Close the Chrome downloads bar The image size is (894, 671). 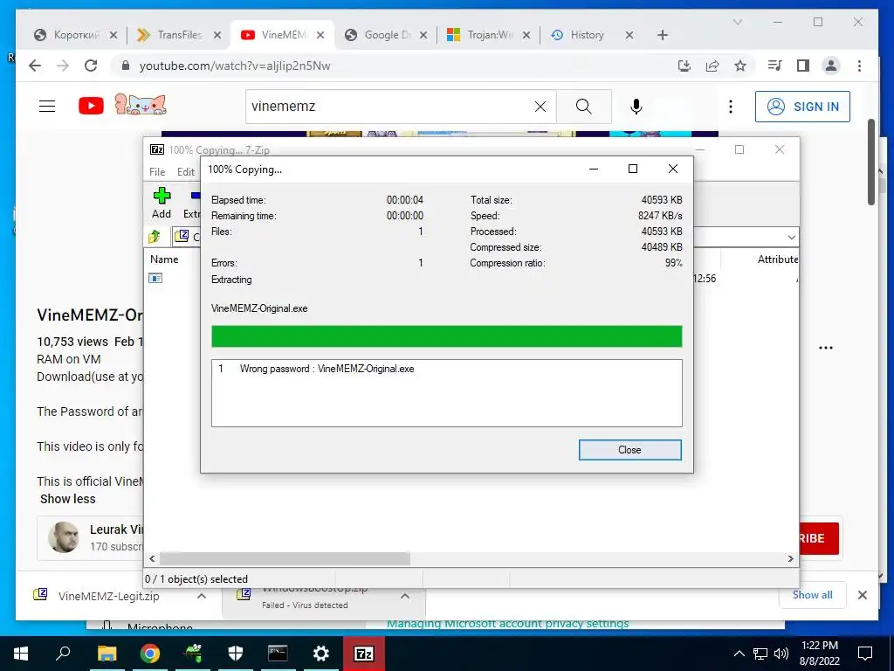pyautogui.click(x=862, y=595)
